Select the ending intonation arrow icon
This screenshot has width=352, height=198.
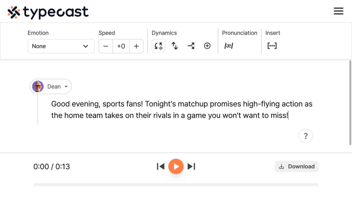pyautogui.click(x=191, y=46)
